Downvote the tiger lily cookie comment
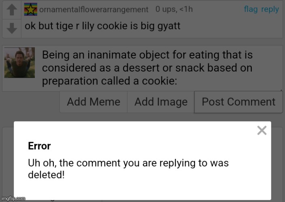 pos(12,27)
